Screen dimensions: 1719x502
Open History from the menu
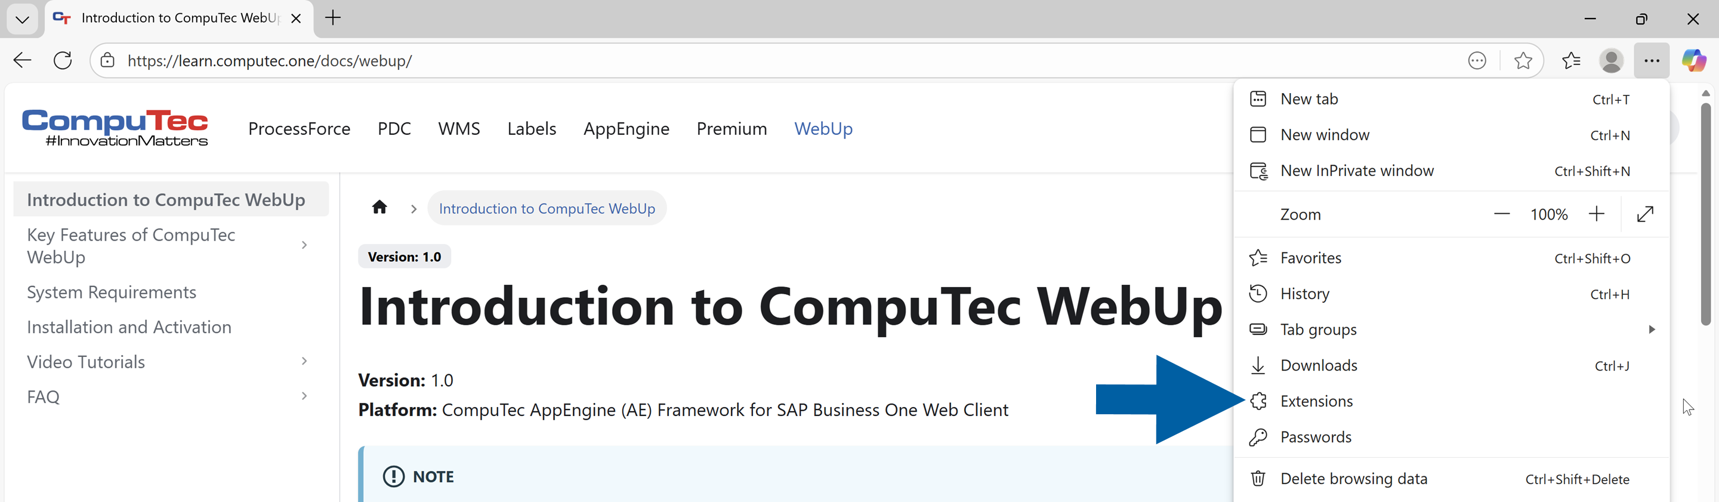(x=1452, y=294)
